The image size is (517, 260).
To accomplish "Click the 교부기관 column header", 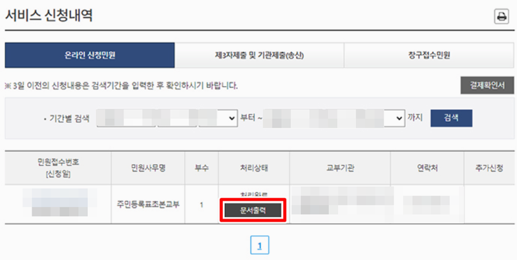I will (x=340, y=168).
